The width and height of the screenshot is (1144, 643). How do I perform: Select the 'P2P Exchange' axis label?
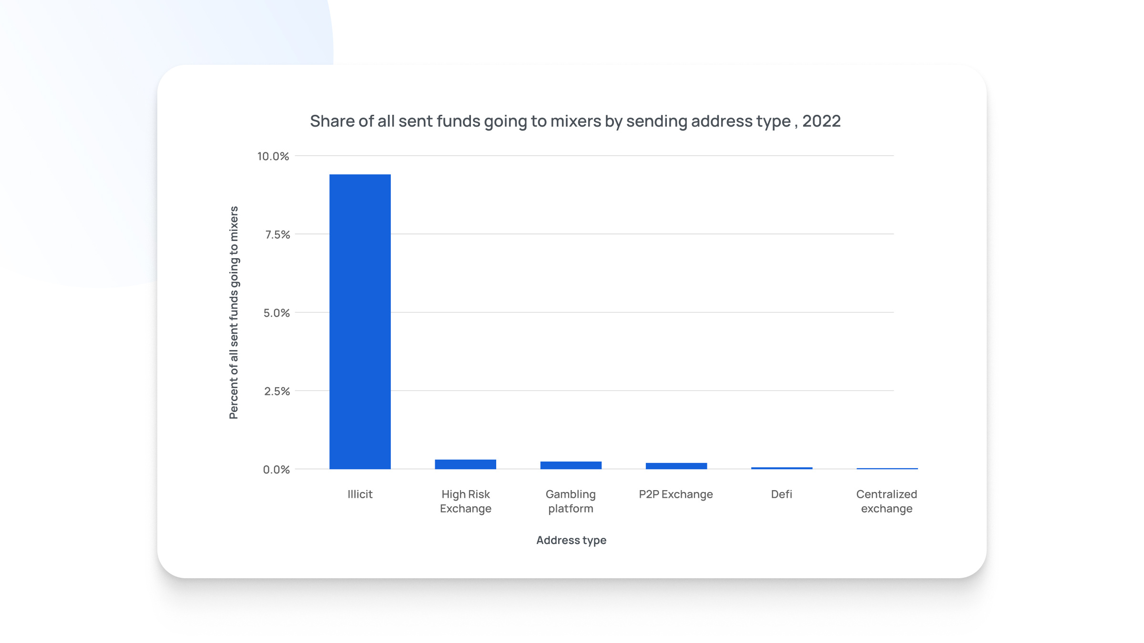click(676, 494)
